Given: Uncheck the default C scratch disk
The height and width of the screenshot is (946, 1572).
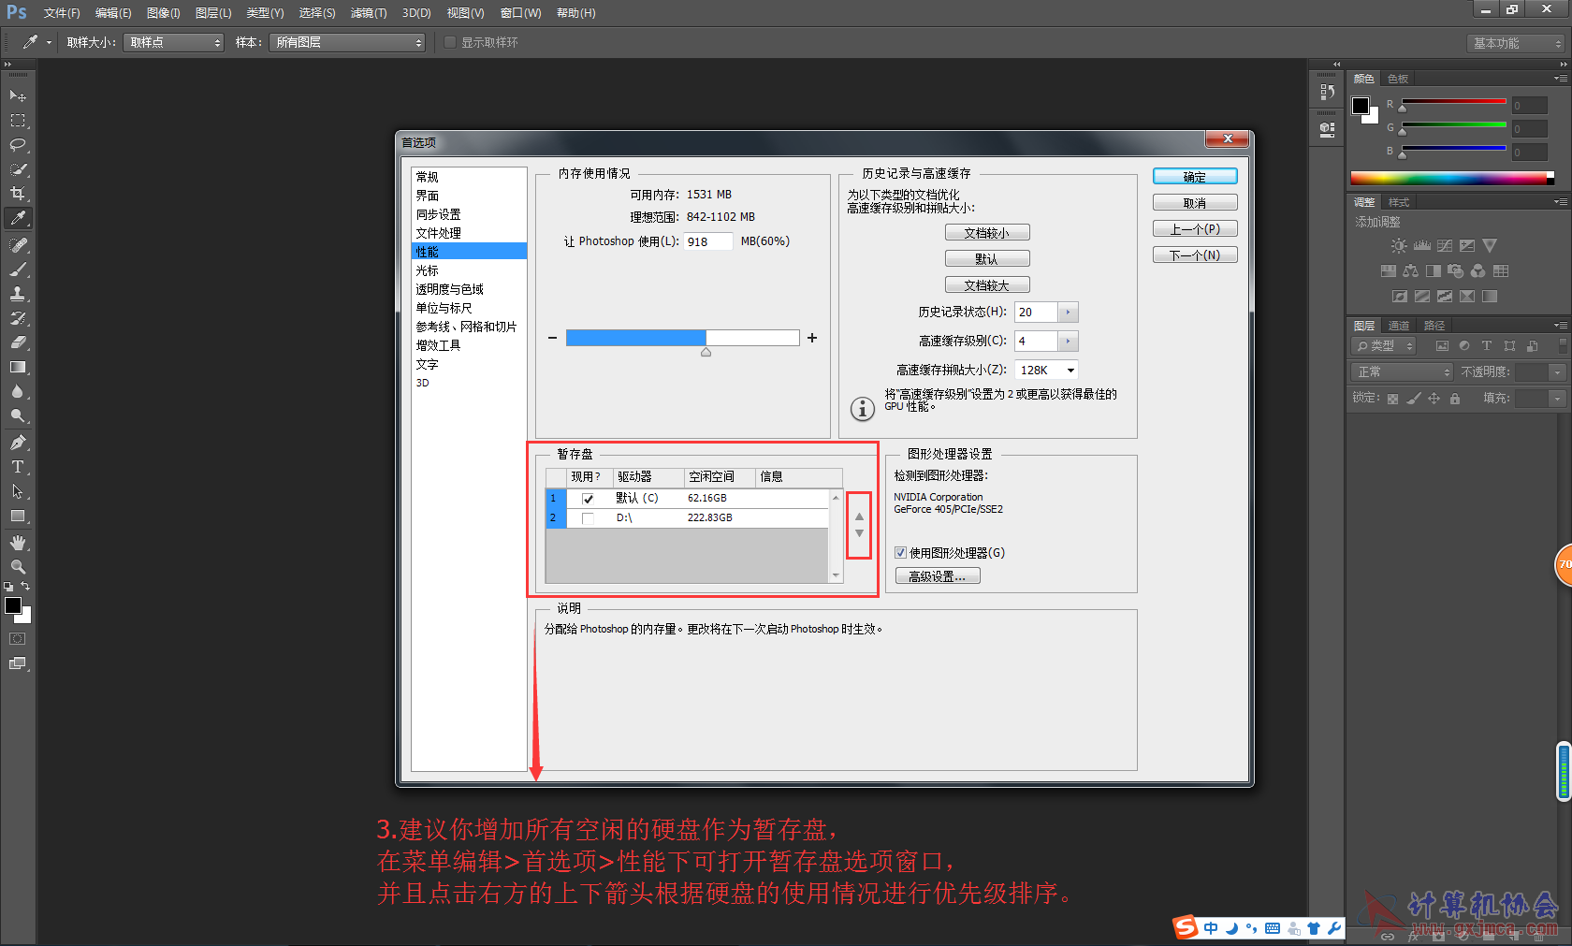Looking at the screenshot, I should [588, 499].
